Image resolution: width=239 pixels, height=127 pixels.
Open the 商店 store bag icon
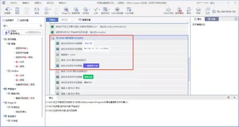click(x=189, y=9)
